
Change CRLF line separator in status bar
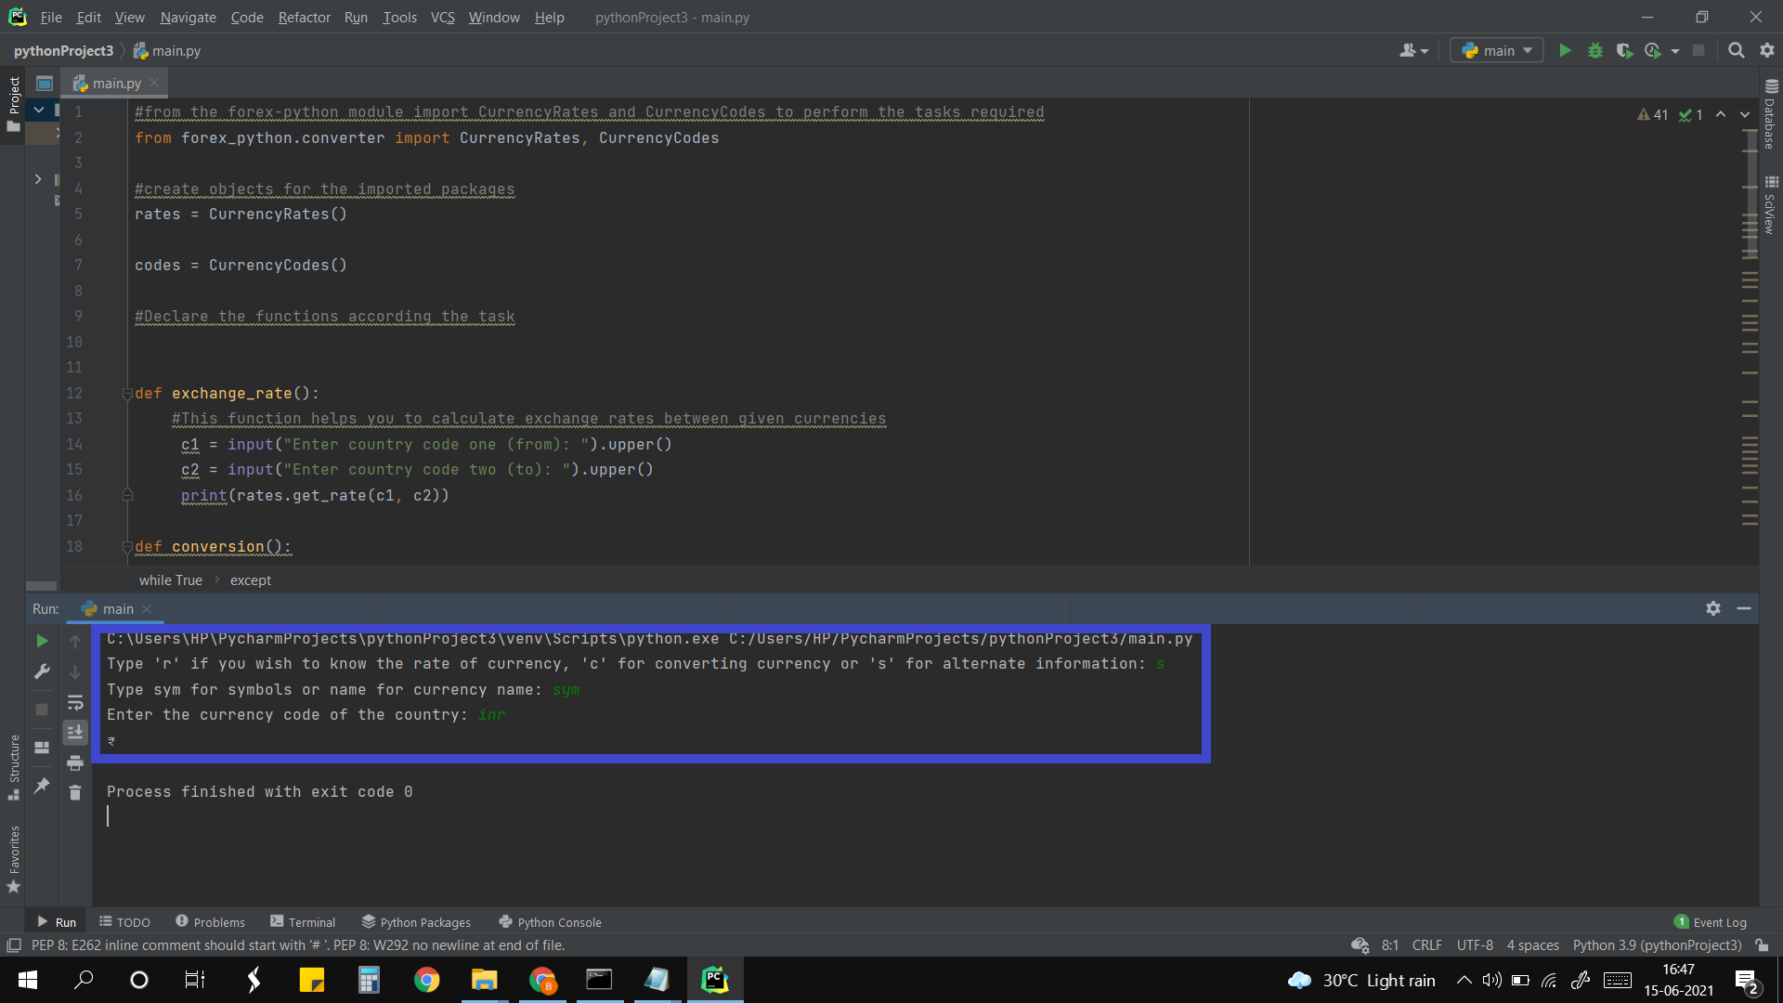click(1426, 945)
